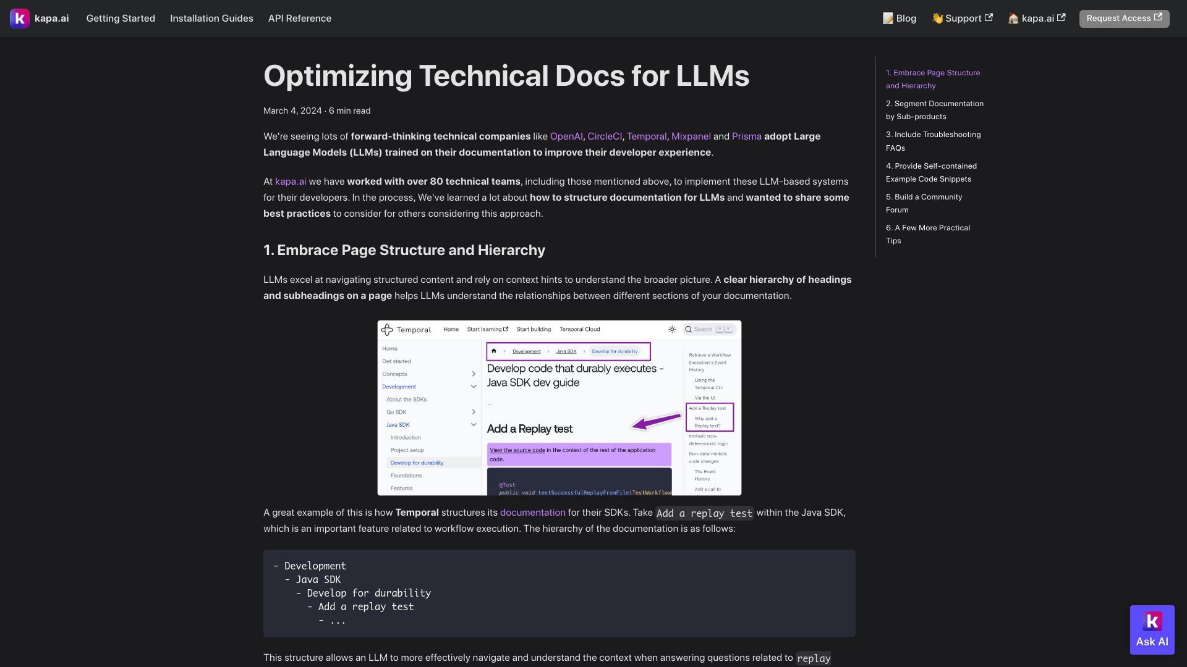The image size is (1187, 667).
Task: Open the Prisma link
Action: click(x=746, y=136)
